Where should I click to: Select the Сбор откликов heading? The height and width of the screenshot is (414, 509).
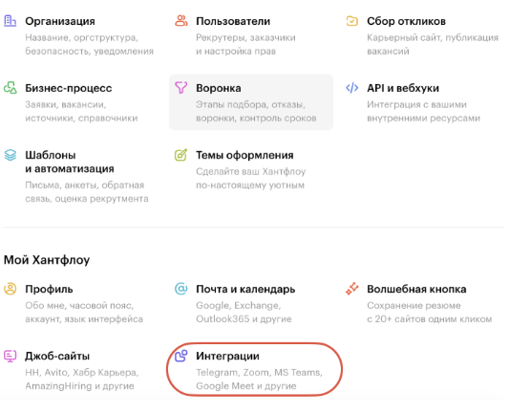click(x=406, y=21)
